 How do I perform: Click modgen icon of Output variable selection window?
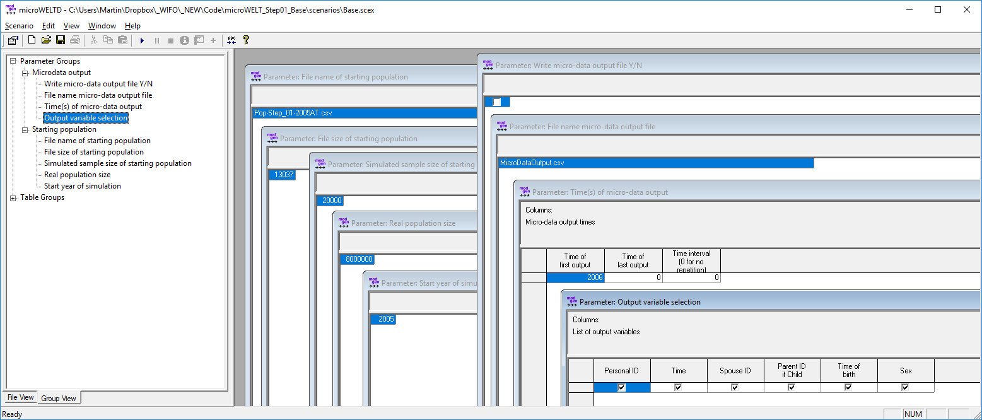point(572,301)
